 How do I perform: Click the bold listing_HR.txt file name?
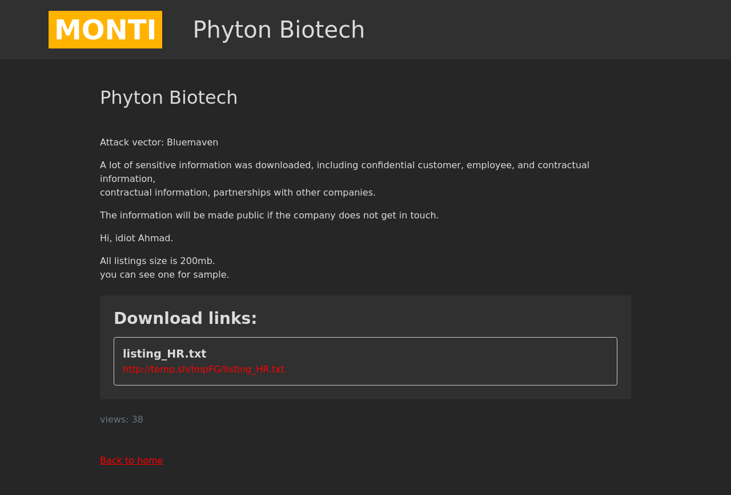(164, 354)
